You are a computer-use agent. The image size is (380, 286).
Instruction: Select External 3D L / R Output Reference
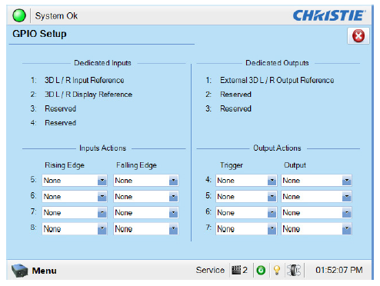(277, 80)
